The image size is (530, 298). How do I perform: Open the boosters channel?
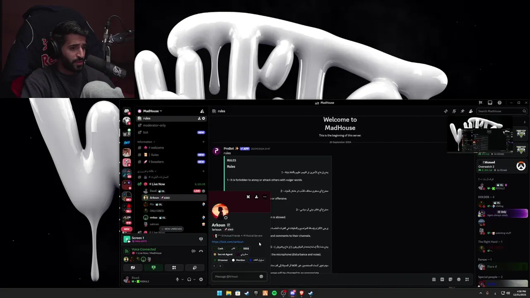pyautogui.click(x=171, y=162)
